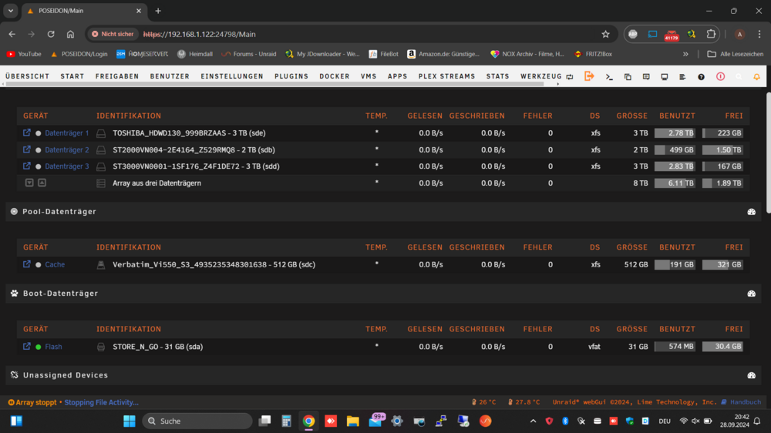Open the FRITZ!Box bookmark

coord(593,54)
